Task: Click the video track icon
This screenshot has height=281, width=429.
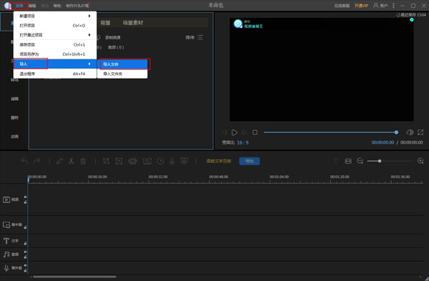Action: click(6, 199)
